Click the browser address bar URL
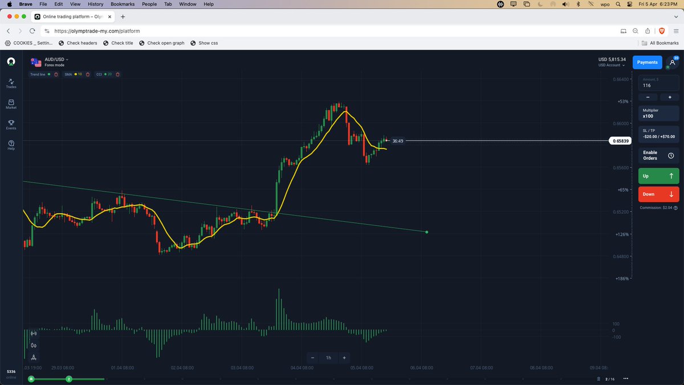This screenshot has height=385, width=684. pos(97,31)
